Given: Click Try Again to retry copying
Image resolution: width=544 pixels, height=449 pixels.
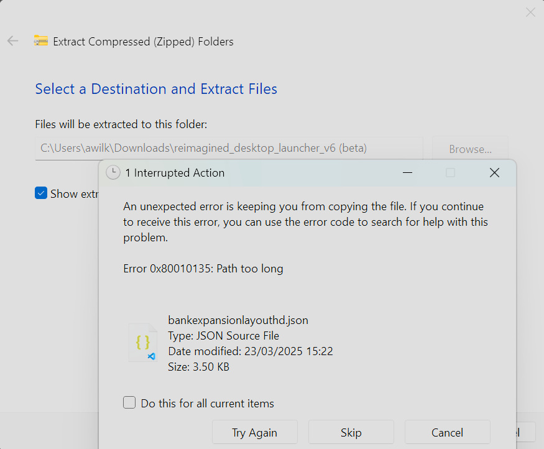Looking at the screenshot, I should 255,432.
